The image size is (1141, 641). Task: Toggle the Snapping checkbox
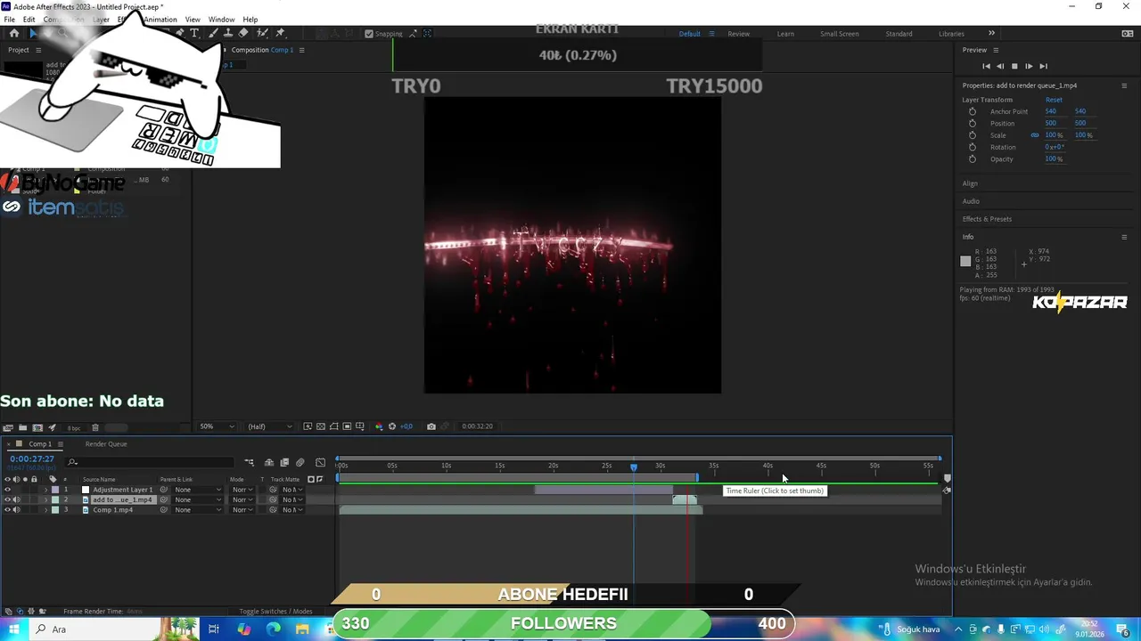point(369,34)
